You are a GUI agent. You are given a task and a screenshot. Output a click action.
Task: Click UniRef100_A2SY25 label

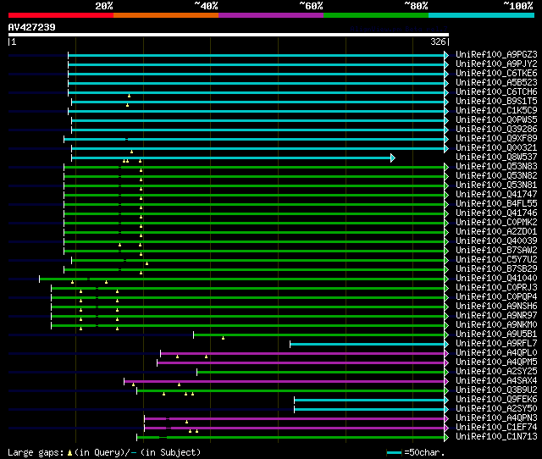[x=496, y=372]
